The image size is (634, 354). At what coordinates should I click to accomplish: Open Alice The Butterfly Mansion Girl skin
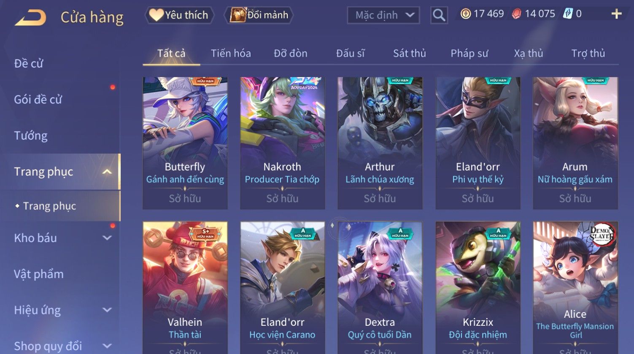click(575, 288)
